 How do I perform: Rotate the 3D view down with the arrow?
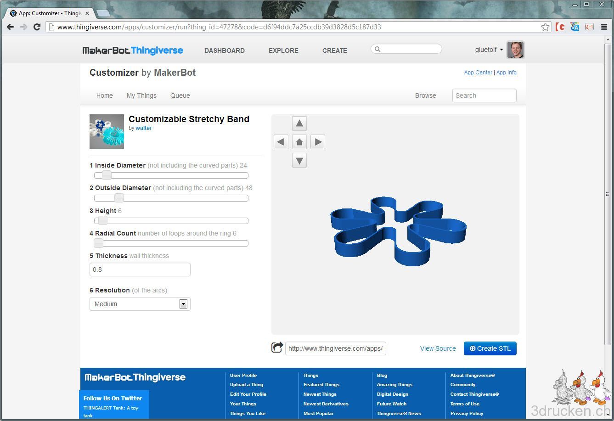click(x=299, y=160)
